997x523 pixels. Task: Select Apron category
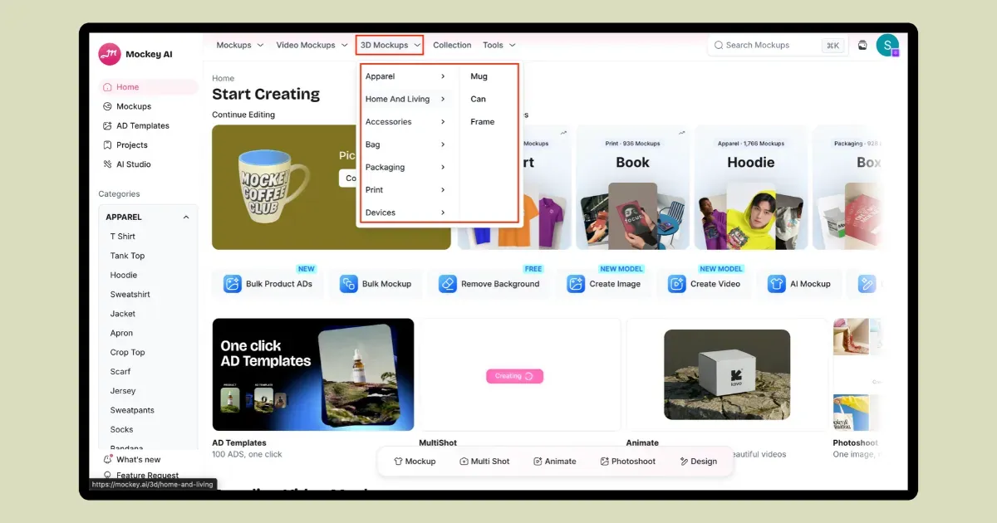[x=121, y=333]
